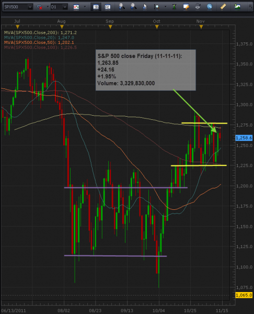Click the Jul month marker triangle
Image resolution: width=254 pixels, height=314 pixels.
point(18,27)
